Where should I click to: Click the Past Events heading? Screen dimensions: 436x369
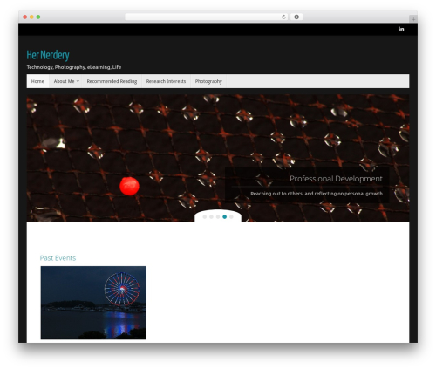coord(58,258)
